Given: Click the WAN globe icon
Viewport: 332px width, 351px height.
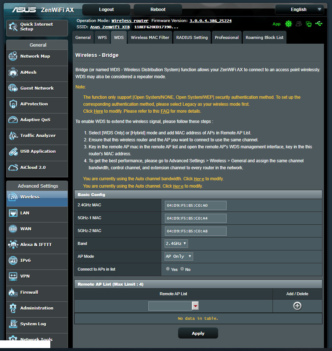Looking at the screenshot, I should [13, 229].
